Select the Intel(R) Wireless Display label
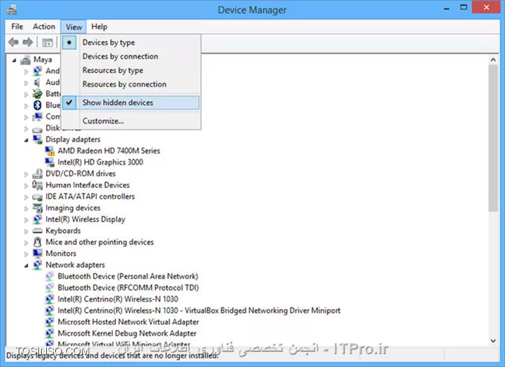This screenshot has width=505, height=367. 86,220
